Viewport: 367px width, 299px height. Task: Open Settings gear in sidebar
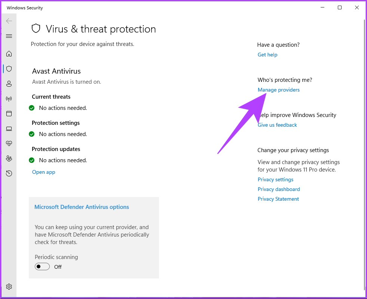click(9, 287)
